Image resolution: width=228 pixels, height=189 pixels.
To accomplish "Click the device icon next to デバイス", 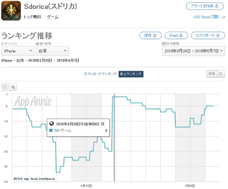I will pyautogui.click(x=2, y=44).
